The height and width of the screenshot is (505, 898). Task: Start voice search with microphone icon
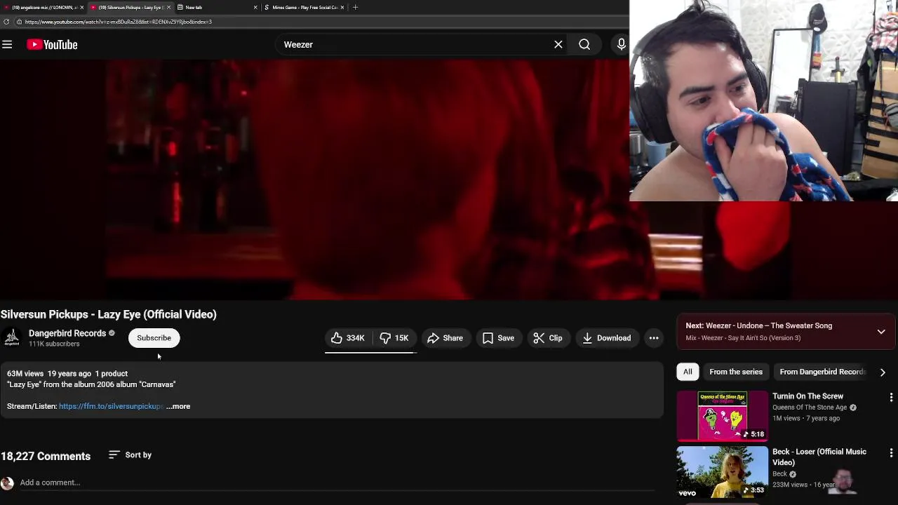click(x=621, y=45)
